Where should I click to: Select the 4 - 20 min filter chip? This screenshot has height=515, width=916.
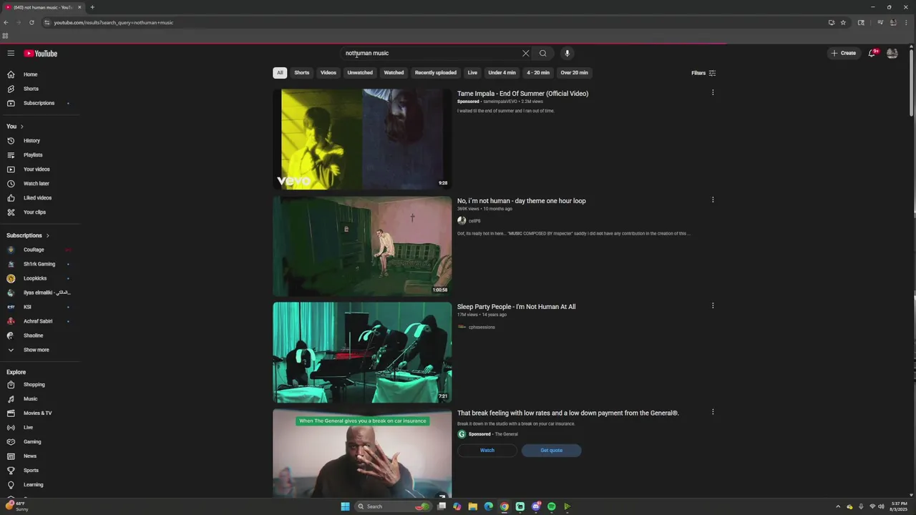point(538,73)
